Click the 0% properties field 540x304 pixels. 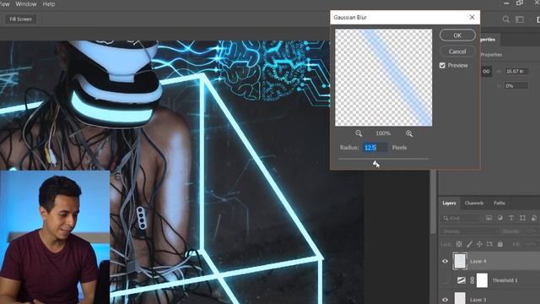(x=516, y=86)
